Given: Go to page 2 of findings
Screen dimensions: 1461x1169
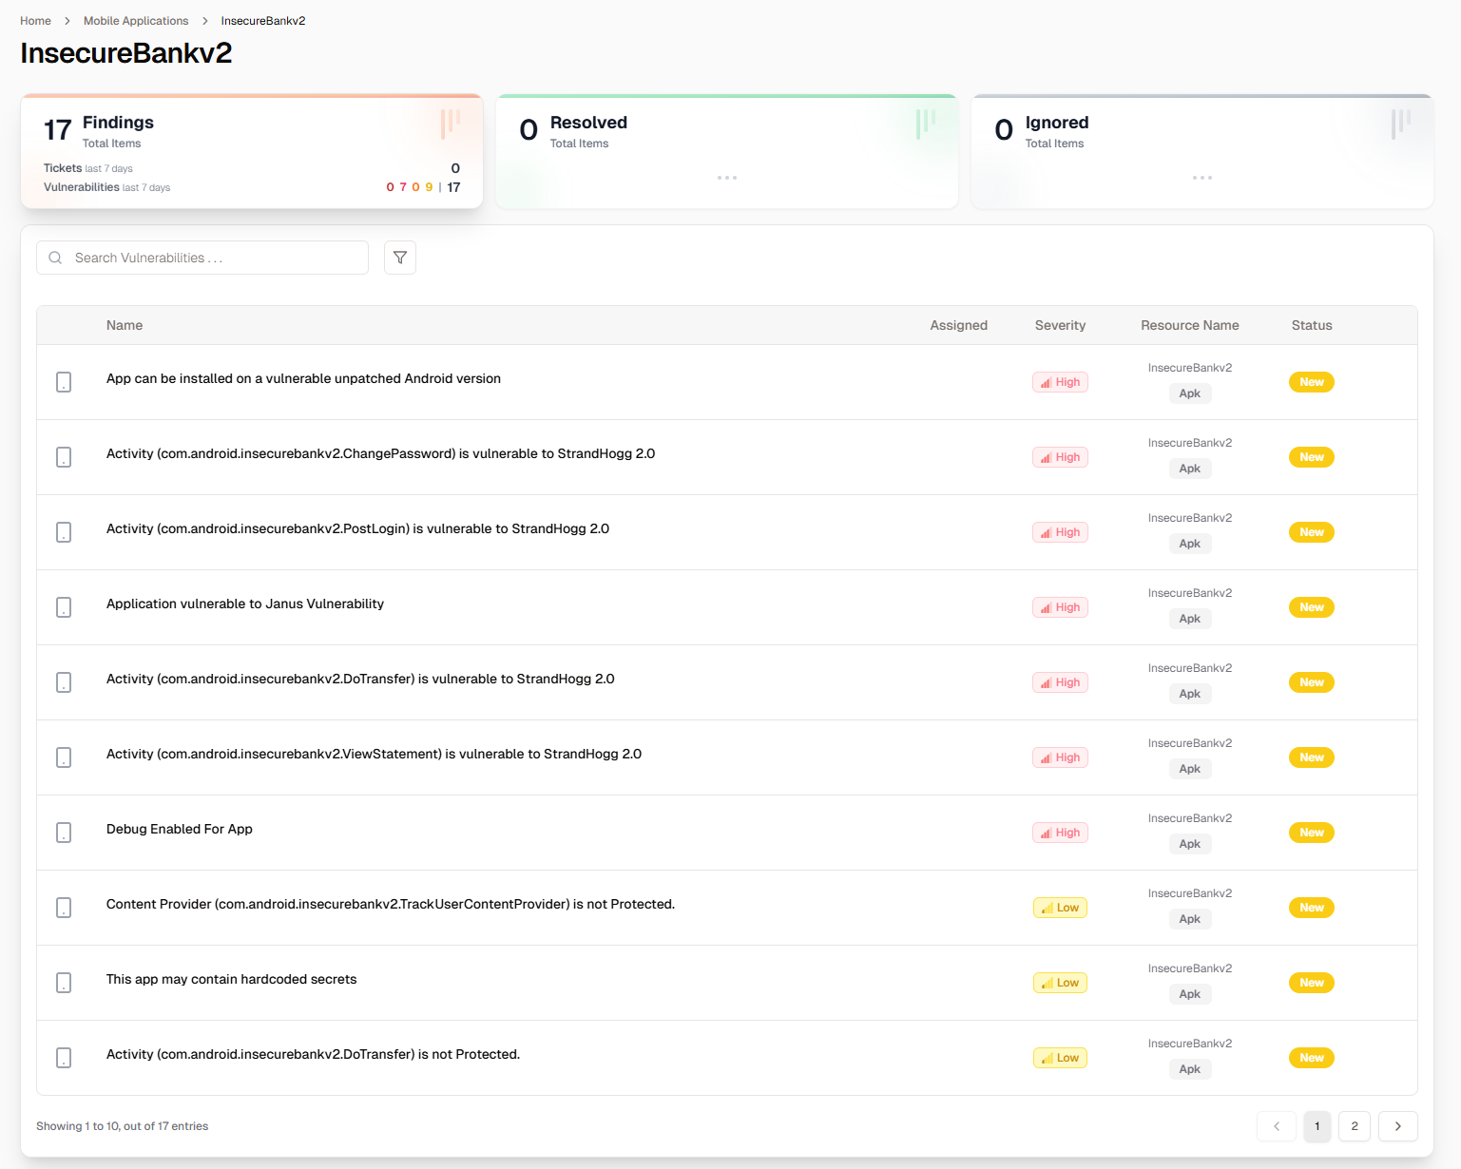Looking at the screenshot, I should (x=1354, y=1126).
